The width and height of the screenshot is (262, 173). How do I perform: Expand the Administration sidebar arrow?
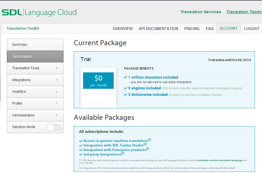[57, 115]
